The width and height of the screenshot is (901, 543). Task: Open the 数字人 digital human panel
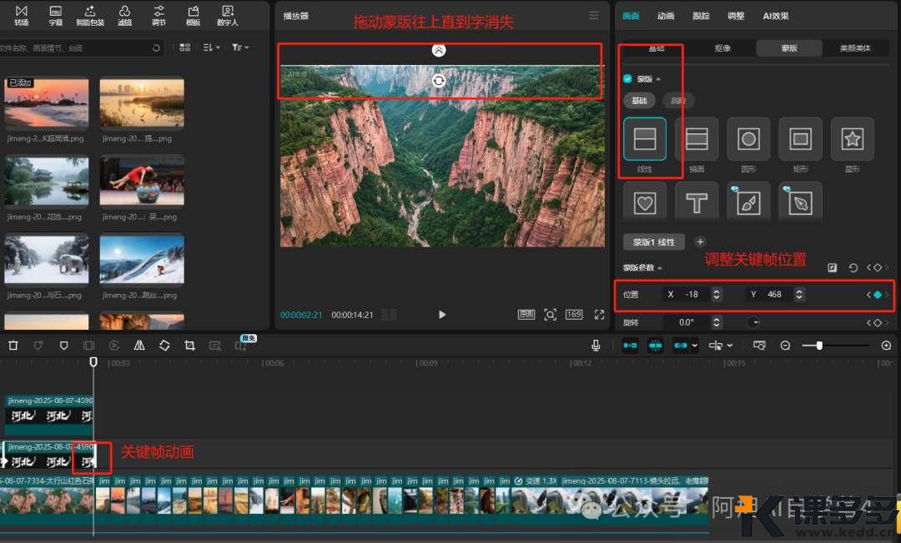tap(228, 16)
